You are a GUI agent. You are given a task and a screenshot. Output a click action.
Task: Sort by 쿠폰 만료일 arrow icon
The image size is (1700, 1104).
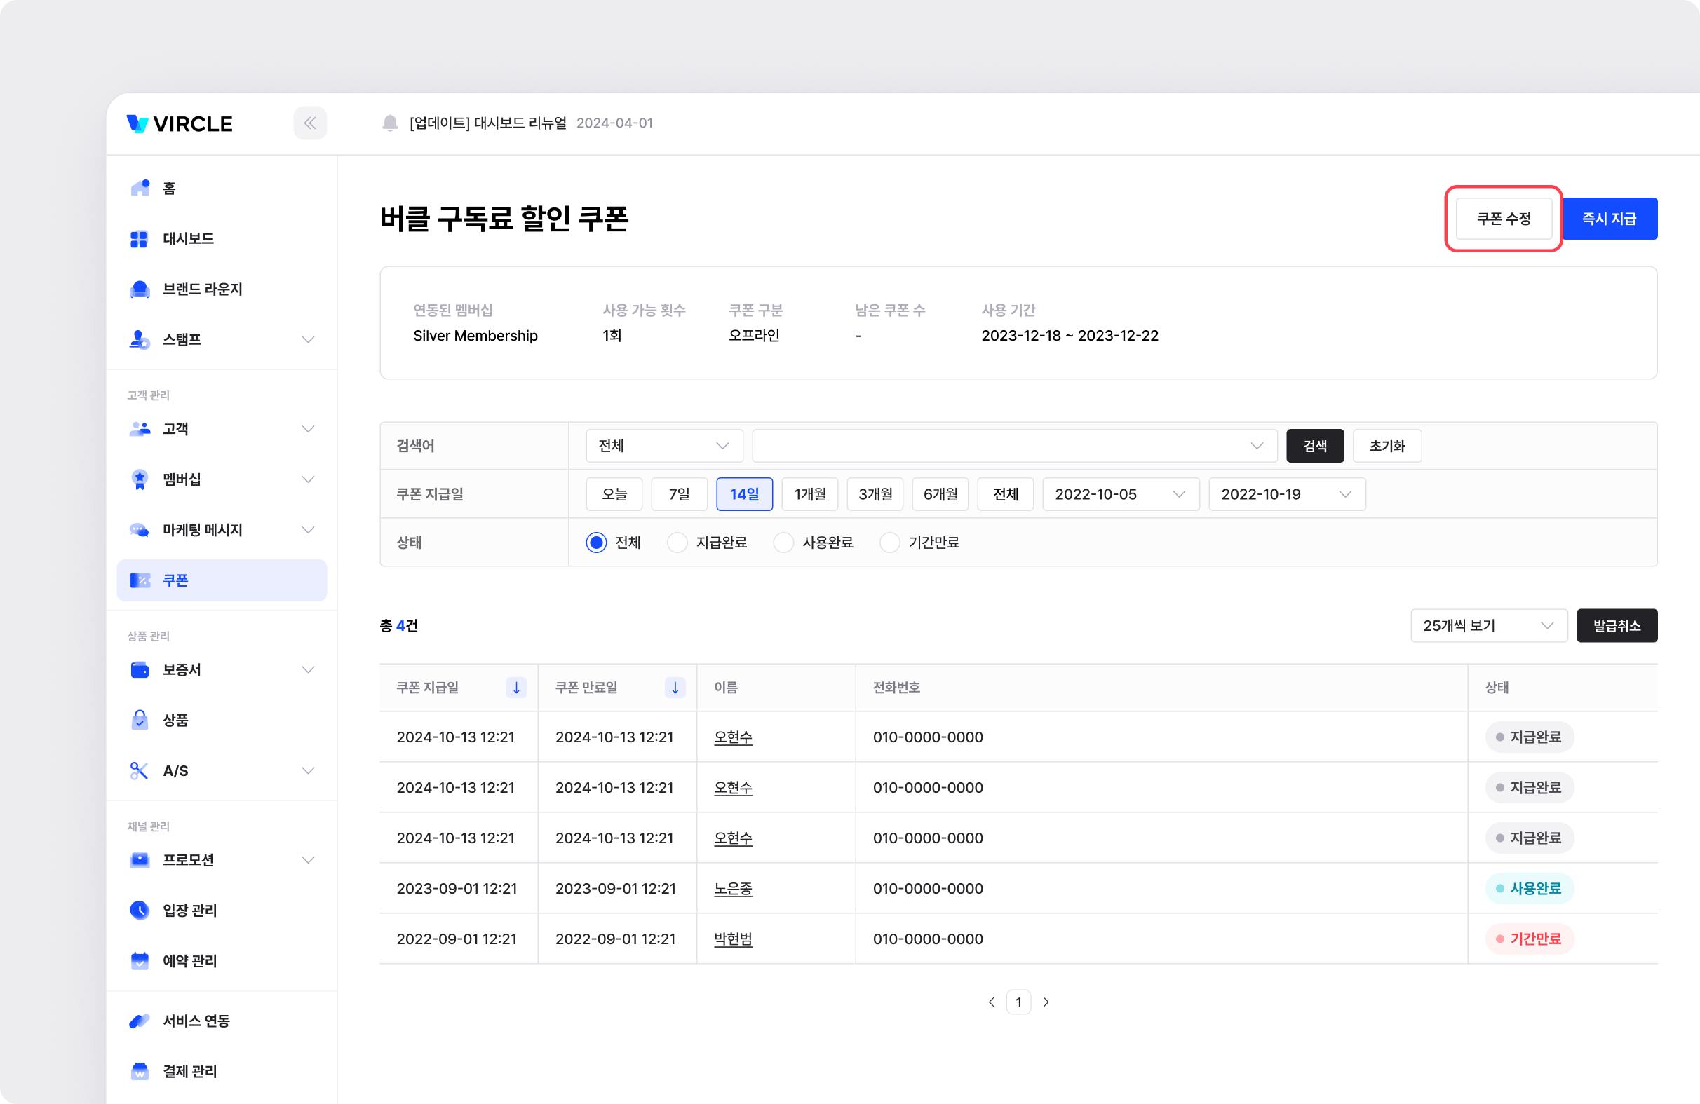pyautogui.click(x=674, y=688)
